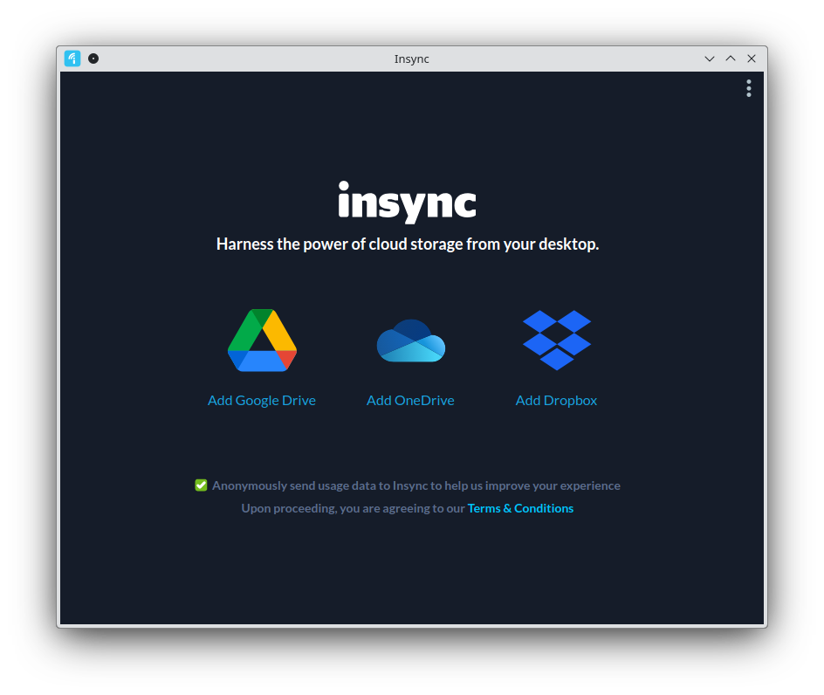Viewport: 824px width, 695px height.
Task: Click the Add OneDrive link
Action: pos(410,401)
